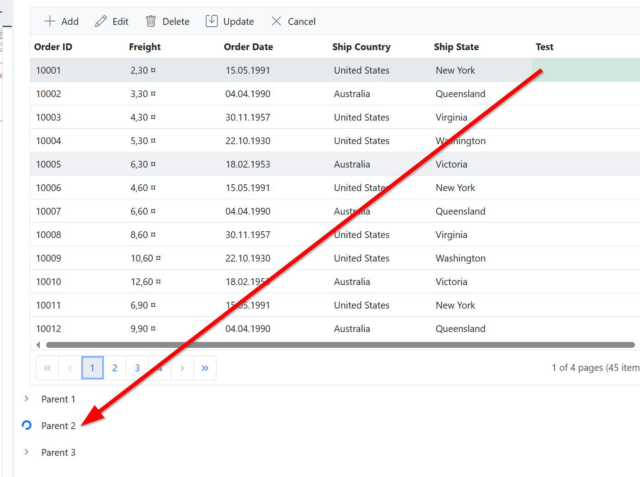Select row with Order ID 10005
640x477 pixels.
point(48,164)
